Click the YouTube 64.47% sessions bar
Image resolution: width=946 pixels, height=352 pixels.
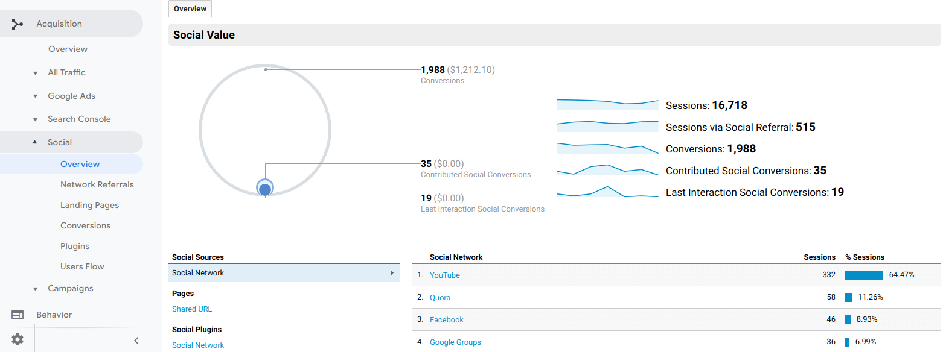864,275
